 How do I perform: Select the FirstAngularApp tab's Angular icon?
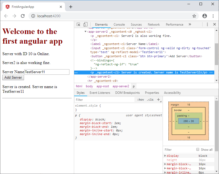[7, 7]
